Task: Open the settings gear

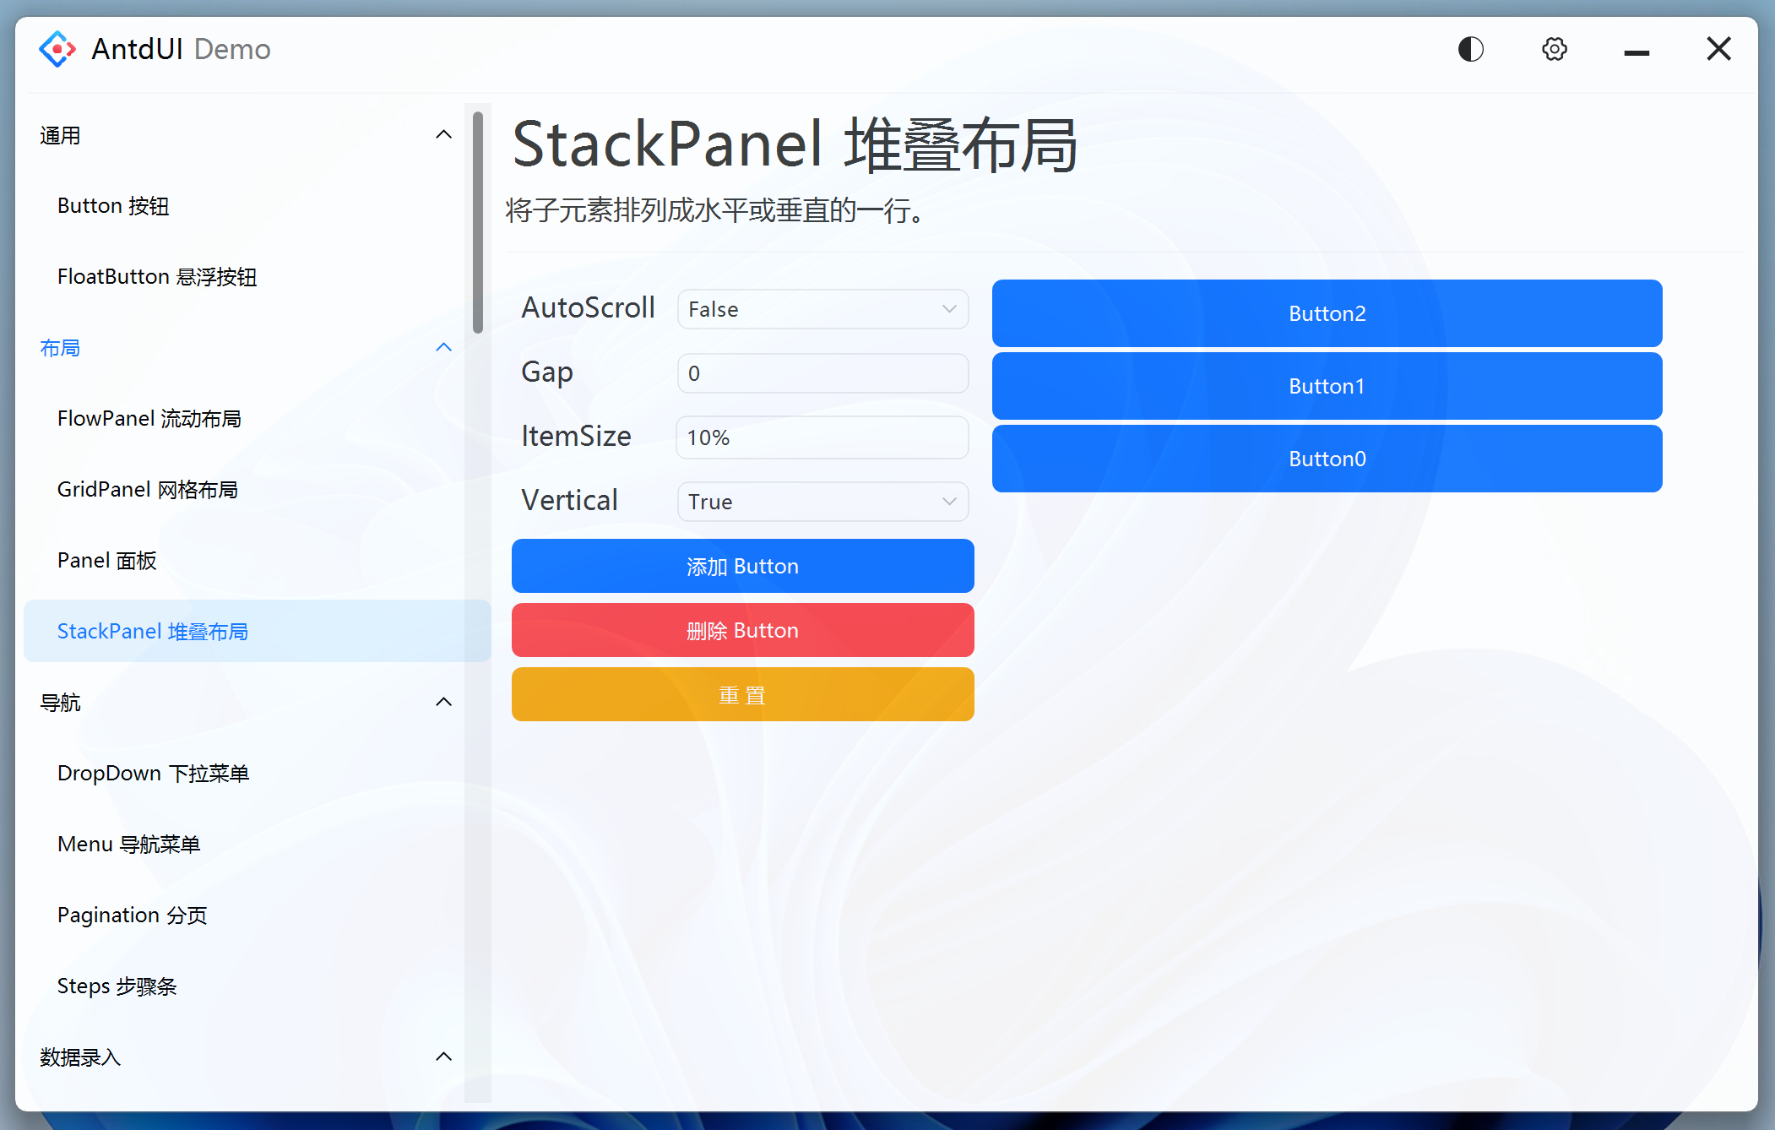Action: point(1554,49)
